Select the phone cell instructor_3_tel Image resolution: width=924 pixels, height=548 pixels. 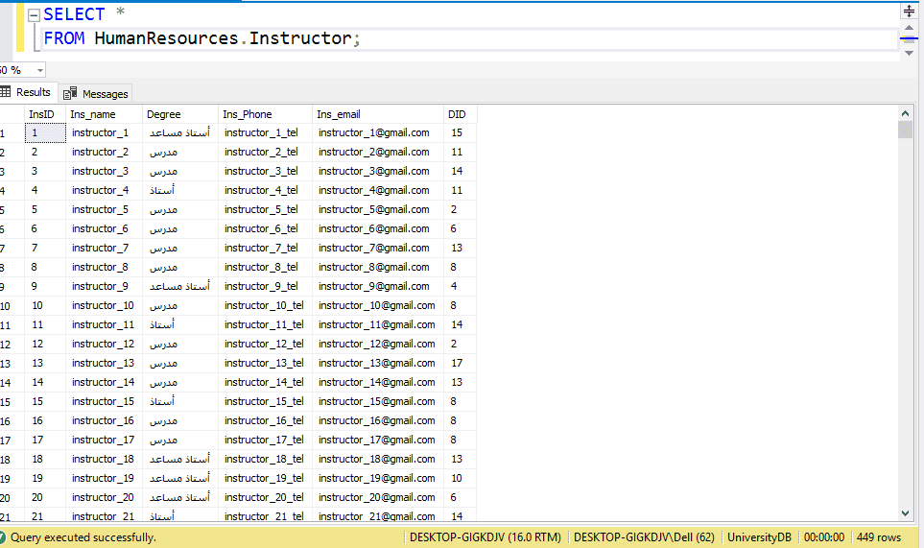tap(265, 171)
